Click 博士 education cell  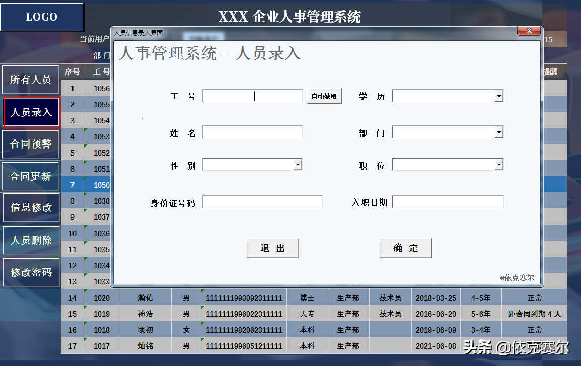tap(307, 298)
